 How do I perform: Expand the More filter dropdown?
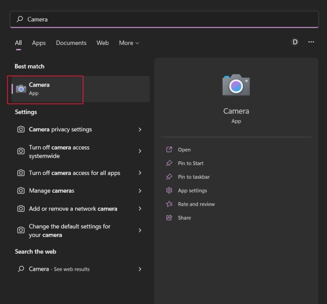[x=129, y=43]
